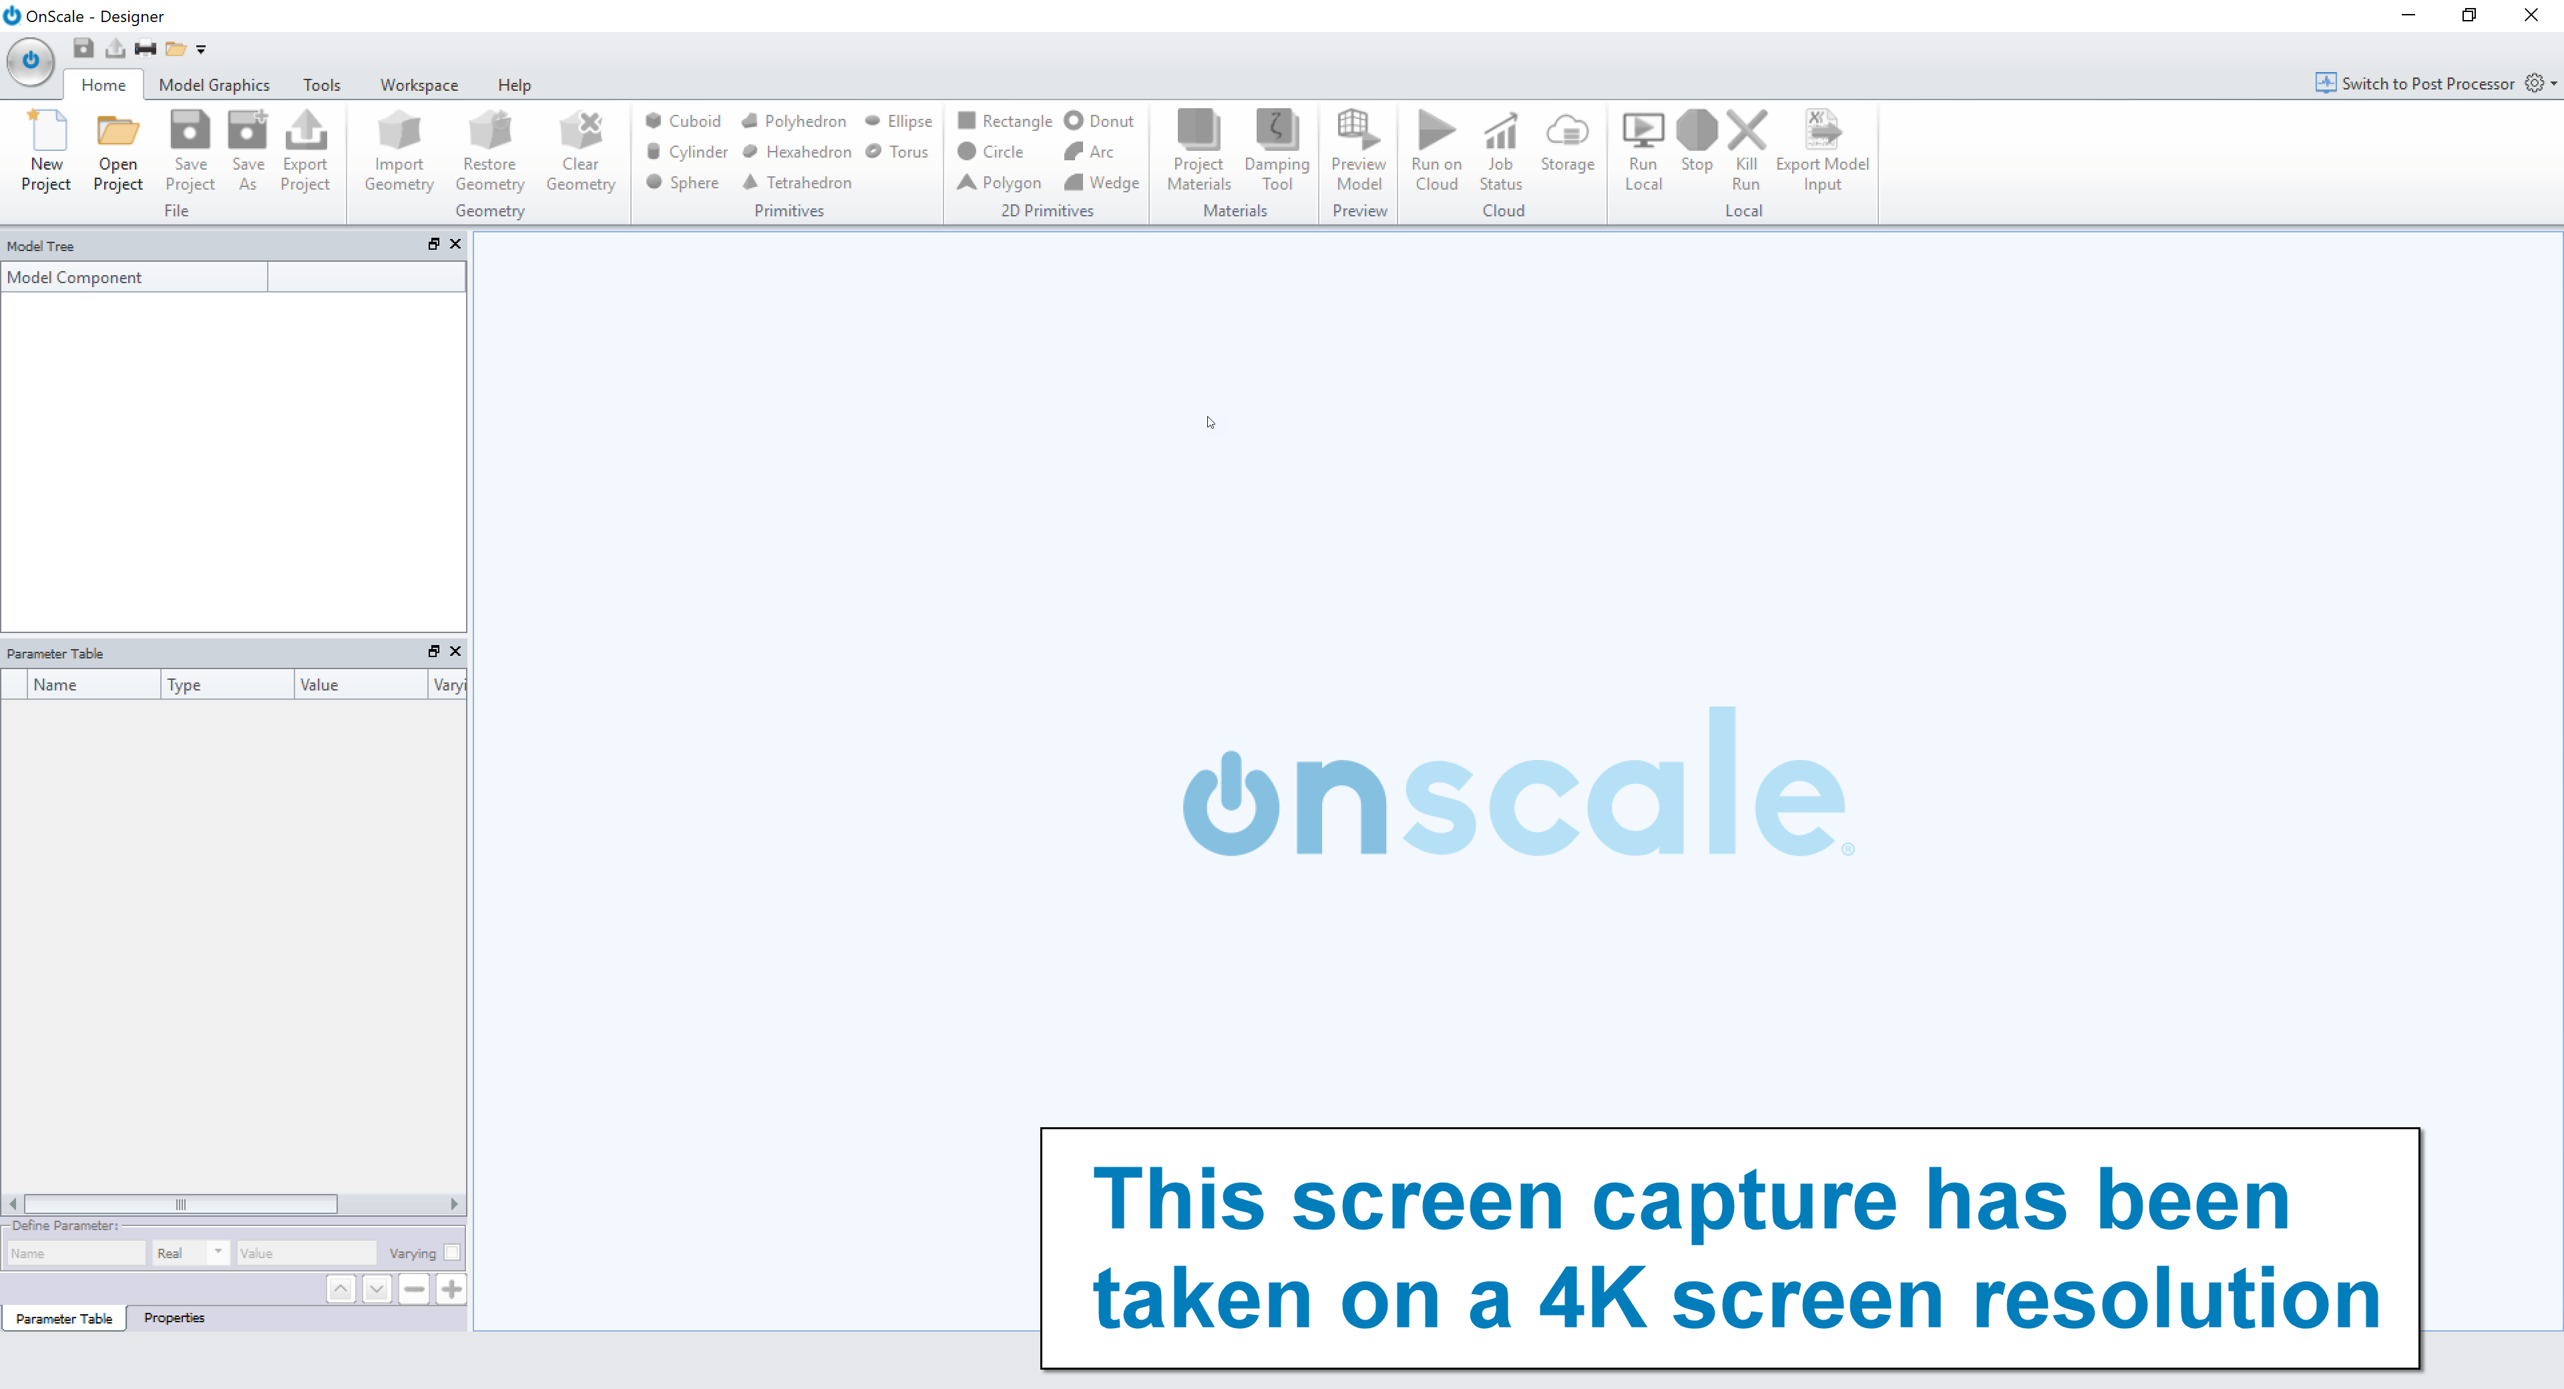Click quick access print icon
This screenshot has width=2564, height=1389.
tap(146, 48)
